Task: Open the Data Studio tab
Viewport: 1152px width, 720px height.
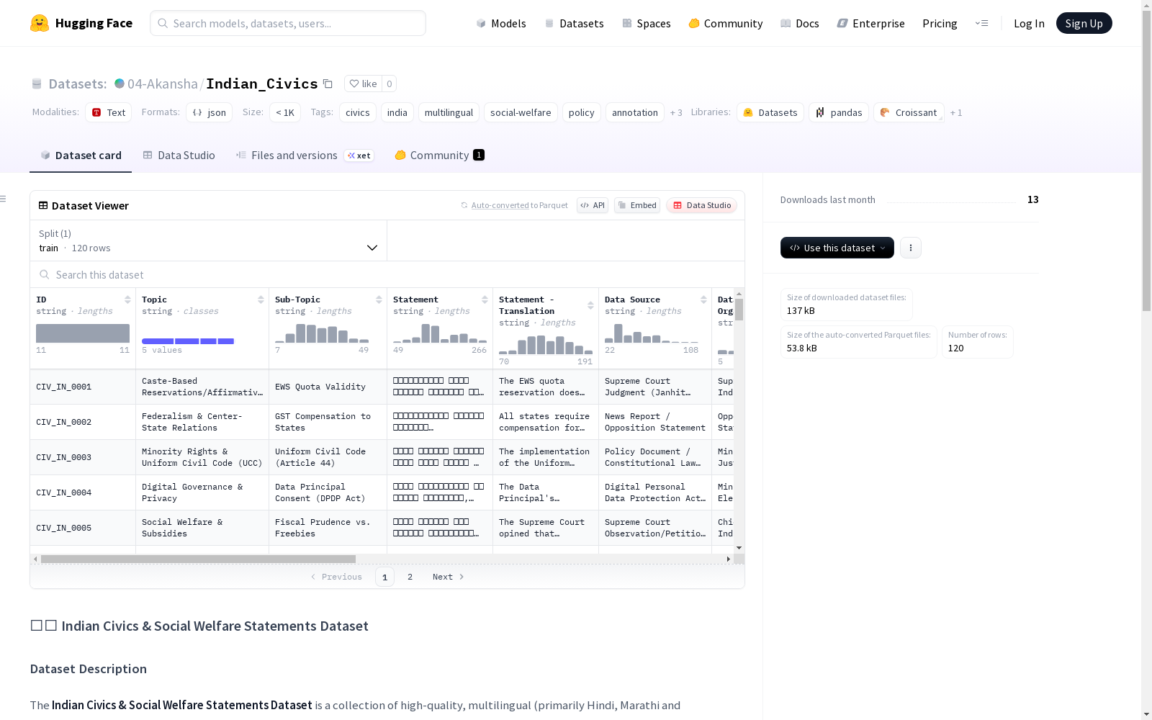Action: pos(179,156)
